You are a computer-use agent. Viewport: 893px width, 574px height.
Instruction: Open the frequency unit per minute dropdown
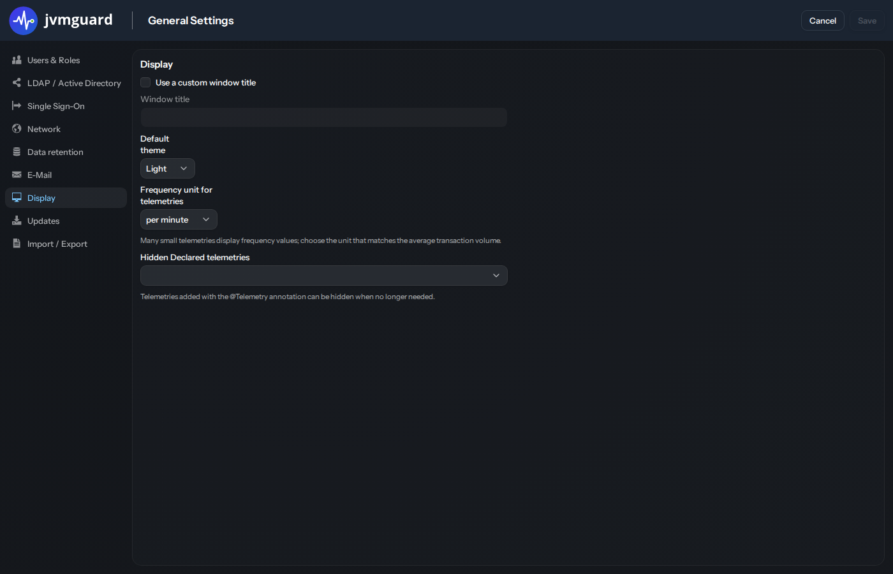pos(179,219)
